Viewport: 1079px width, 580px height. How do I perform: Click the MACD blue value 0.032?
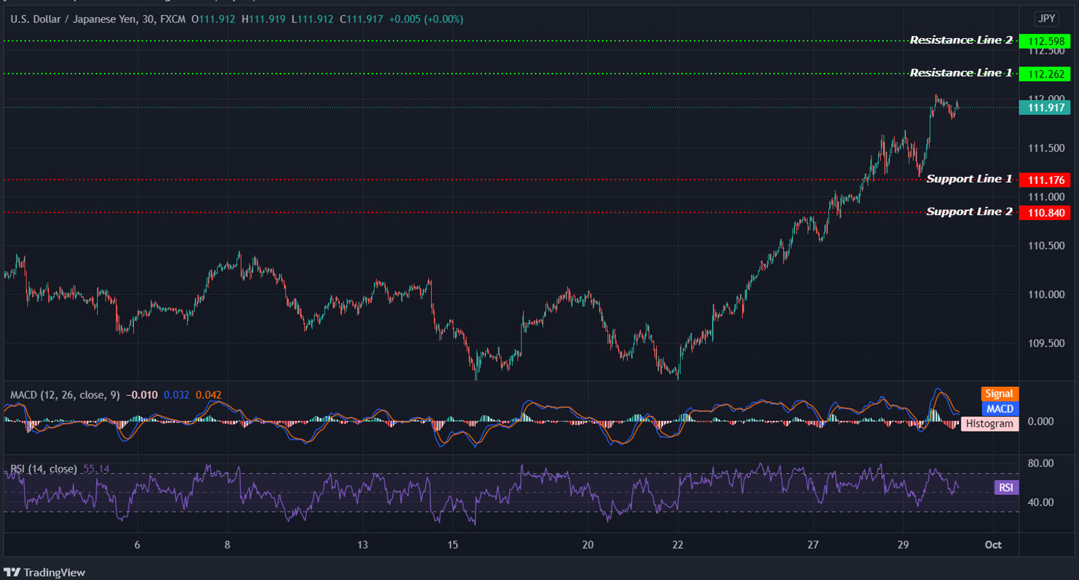pyautogui.click(x=176, y=395)
